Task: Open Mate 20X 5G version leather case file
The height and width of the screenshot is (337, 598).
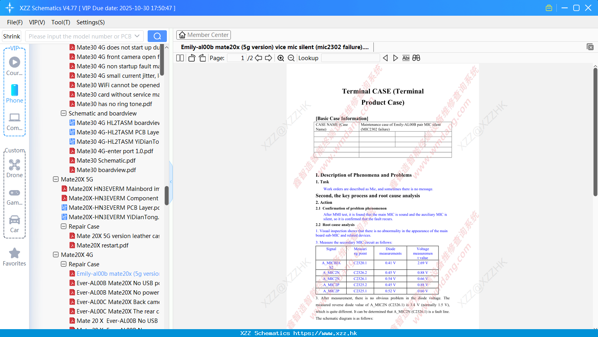Action: 115,236
